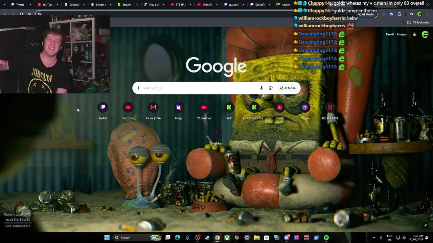Switch to the quaboslk tab

coord(234,5)
